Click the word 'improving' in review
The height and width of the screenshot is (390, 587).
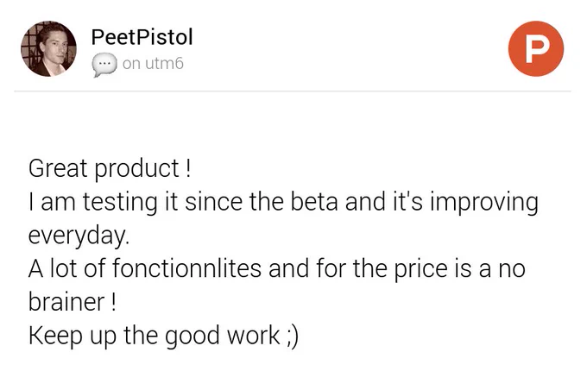(x=484, y=204)
